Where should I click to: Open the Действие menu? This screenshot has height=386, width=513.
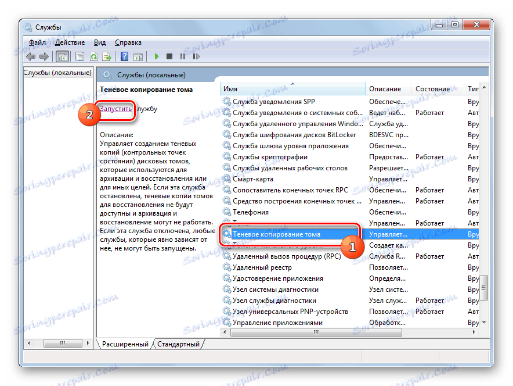70,42
